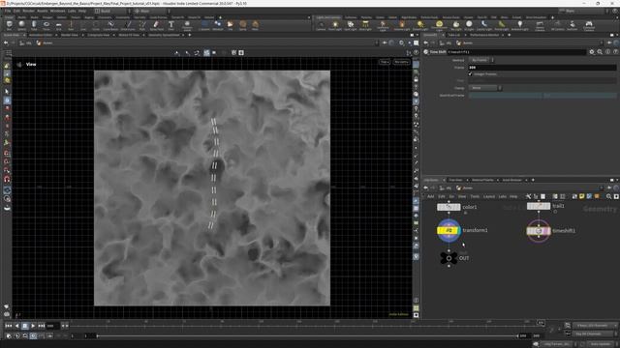620x348 pixels.
Task: Click the parameter search magnifier icon
Action: 600,51
